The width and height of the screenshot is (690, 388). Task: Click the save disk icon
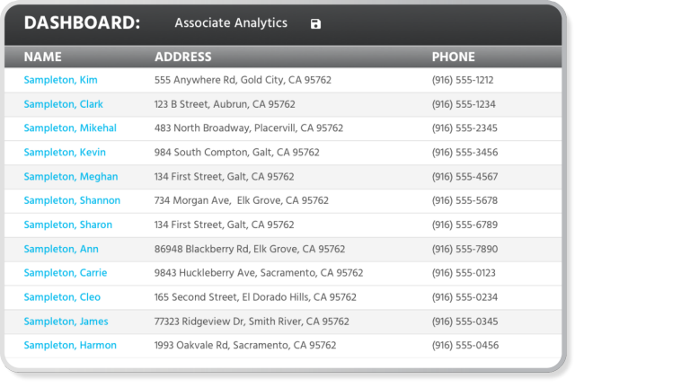[315, 23]
